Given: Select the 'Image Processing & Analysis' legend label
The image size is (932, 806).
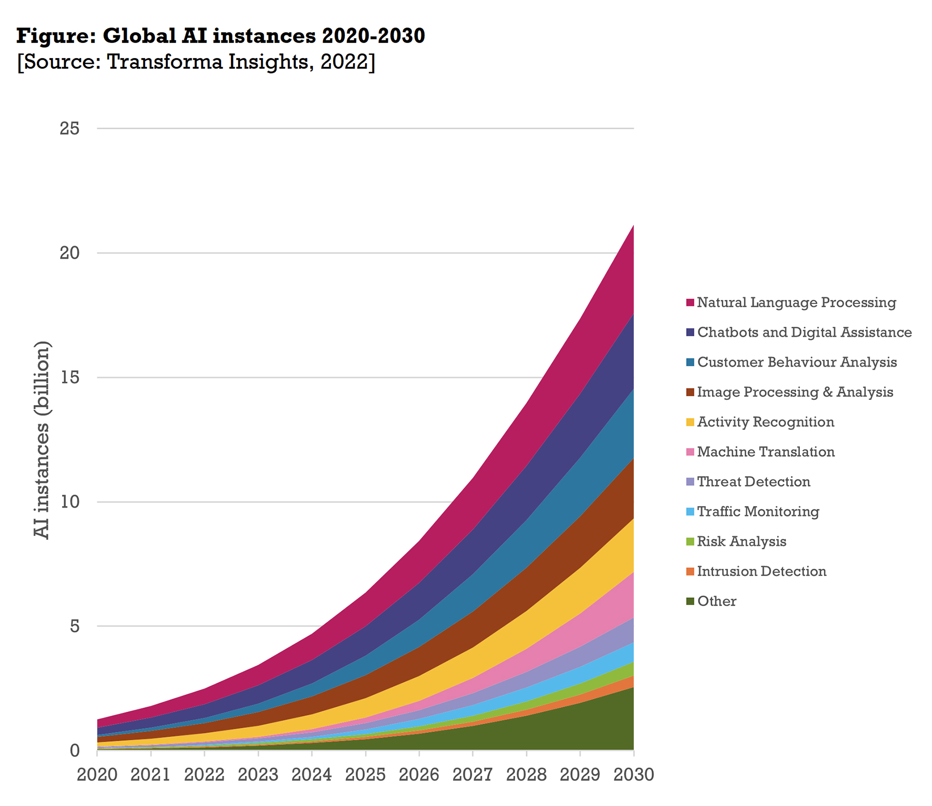Looking at the screenshot, I should coord(795,392).
